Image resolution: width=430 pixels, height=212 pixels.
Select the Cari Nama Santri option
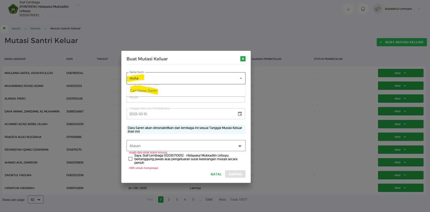tap(144, 91)
